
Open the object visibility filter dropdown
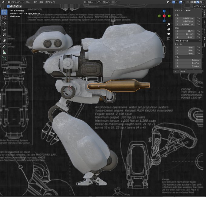pos(169,2)
